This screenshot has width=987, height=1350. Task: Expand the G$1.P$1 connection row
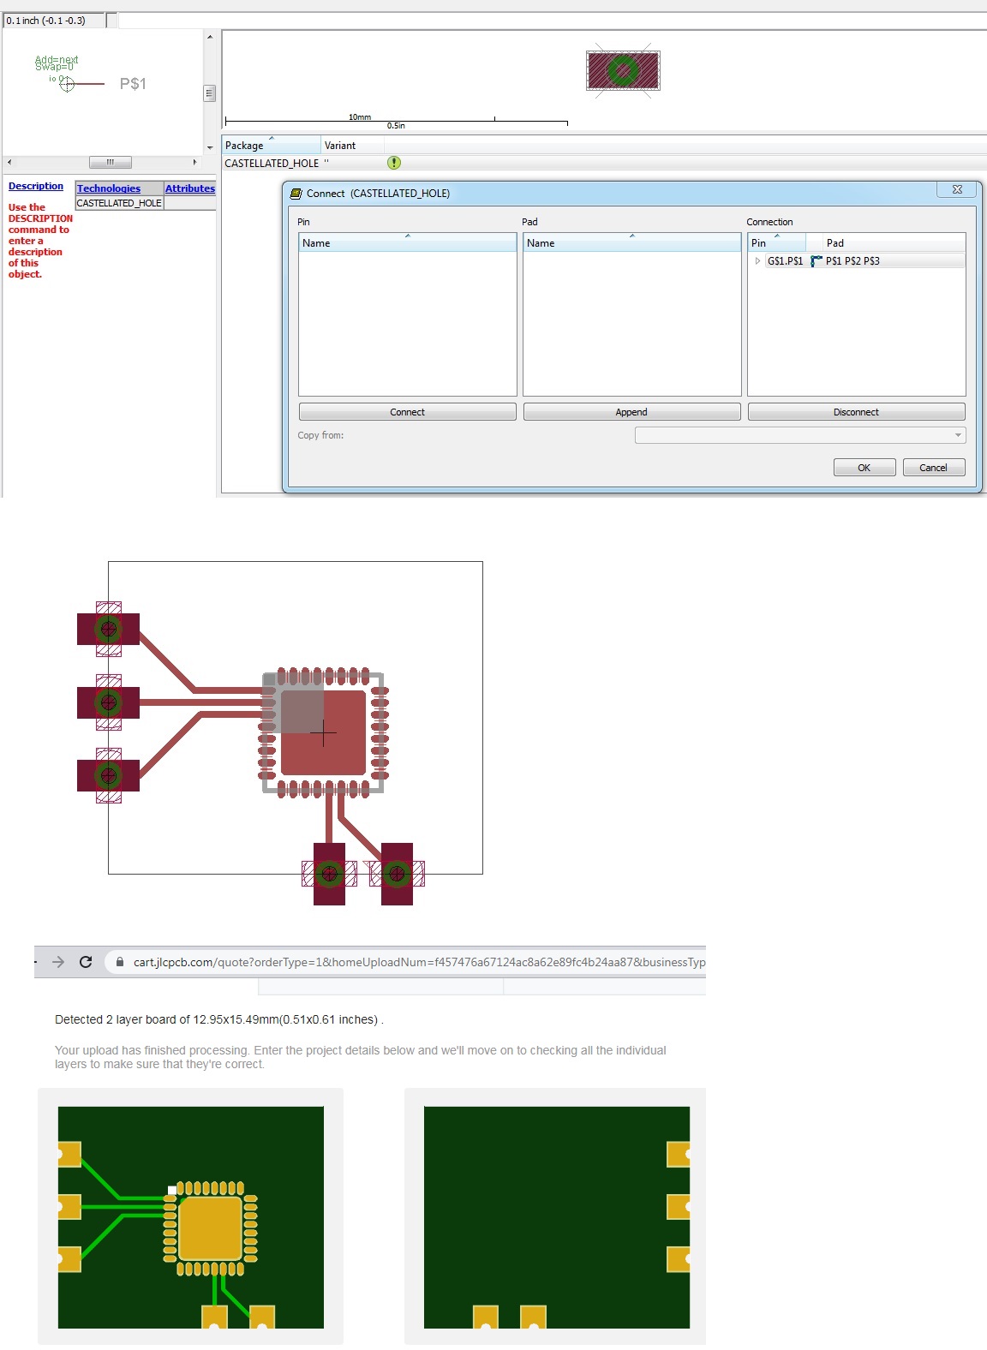pyautogui.click(x=757, y=261)
